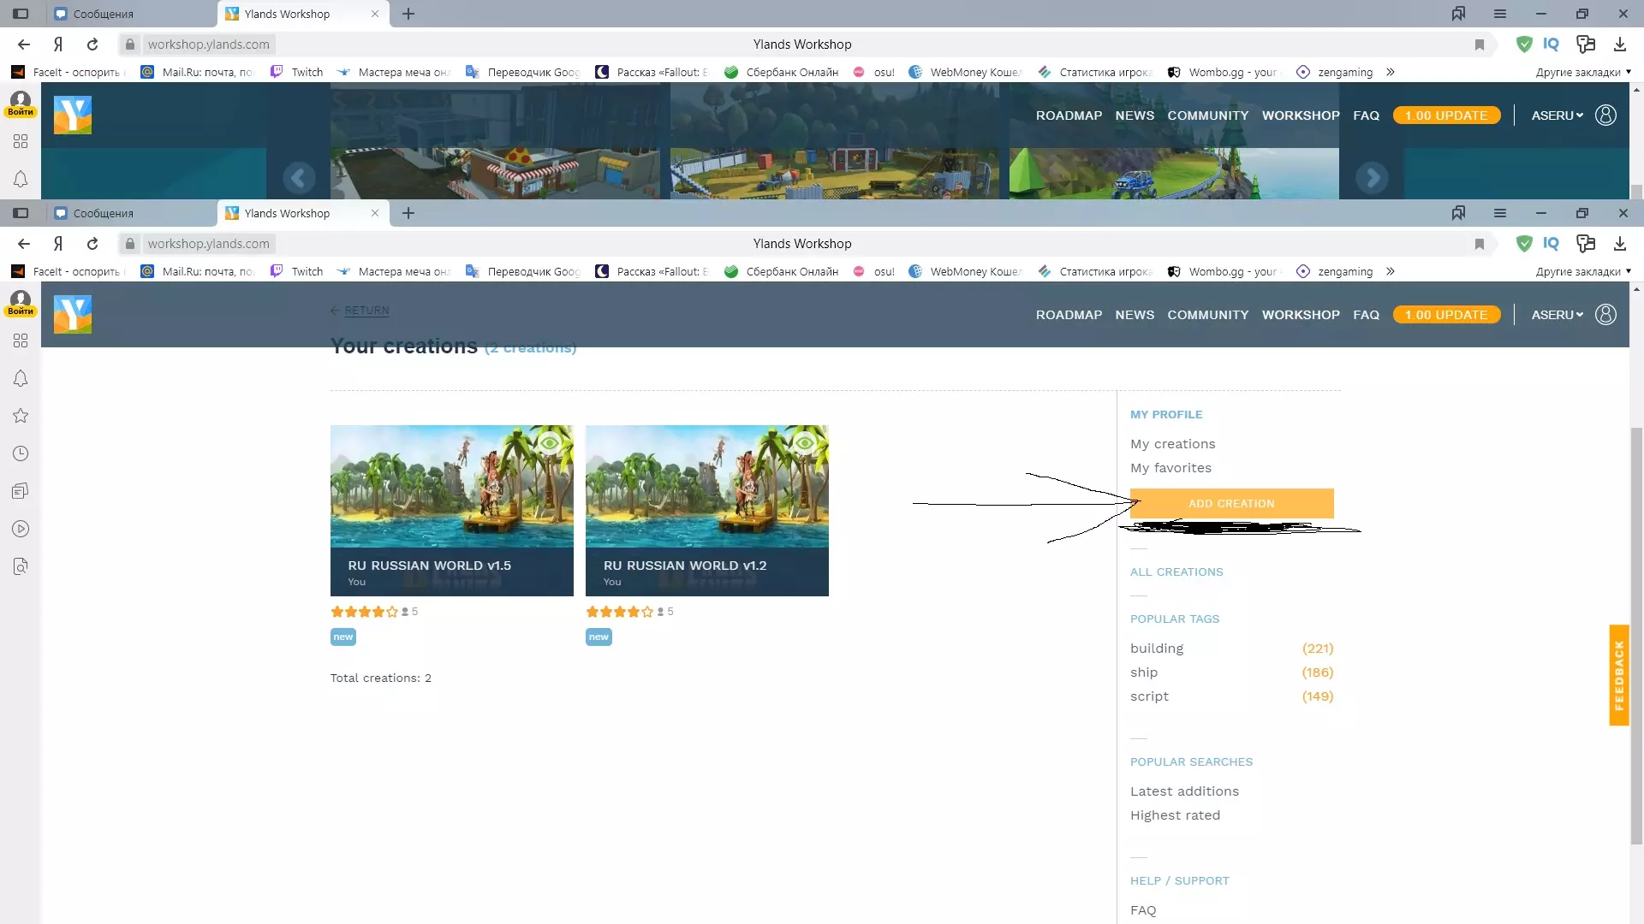This screenshot has height=924, width=1644.
Task: Open the My favorites link
Action: tap(1170, 468)
